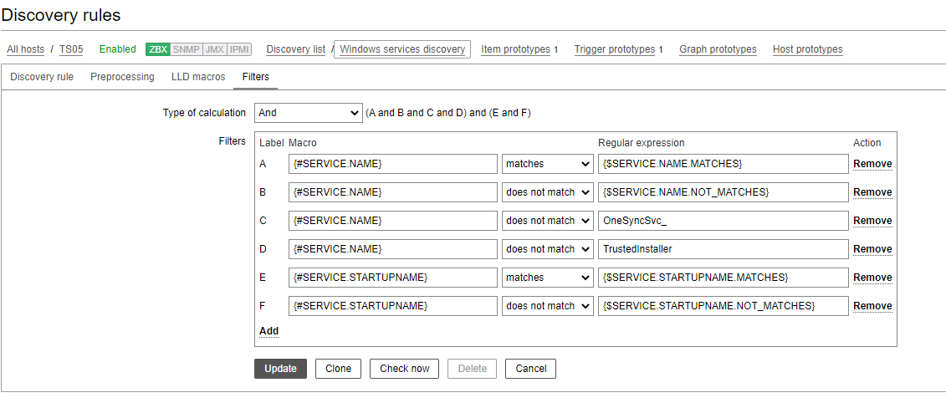Click the Discovery rules page heading

click(61, 14)
